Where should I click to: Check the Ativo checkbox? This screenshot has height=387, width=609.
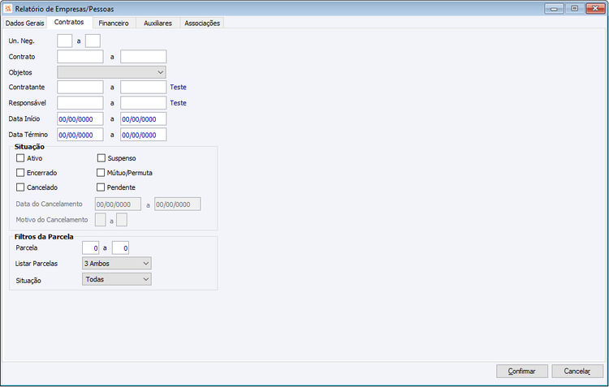(x=20, y=158)
